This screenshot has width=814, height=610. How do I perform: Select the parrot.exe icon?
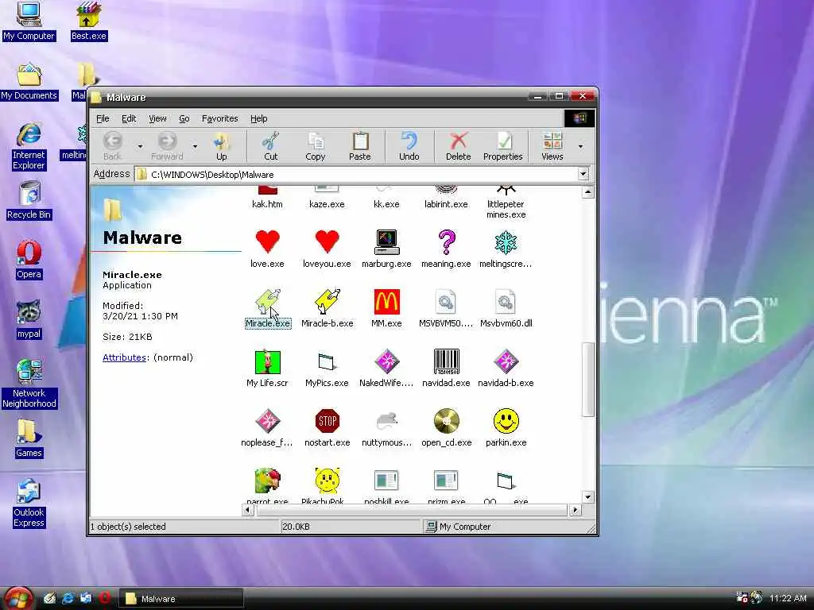point(267,481)
